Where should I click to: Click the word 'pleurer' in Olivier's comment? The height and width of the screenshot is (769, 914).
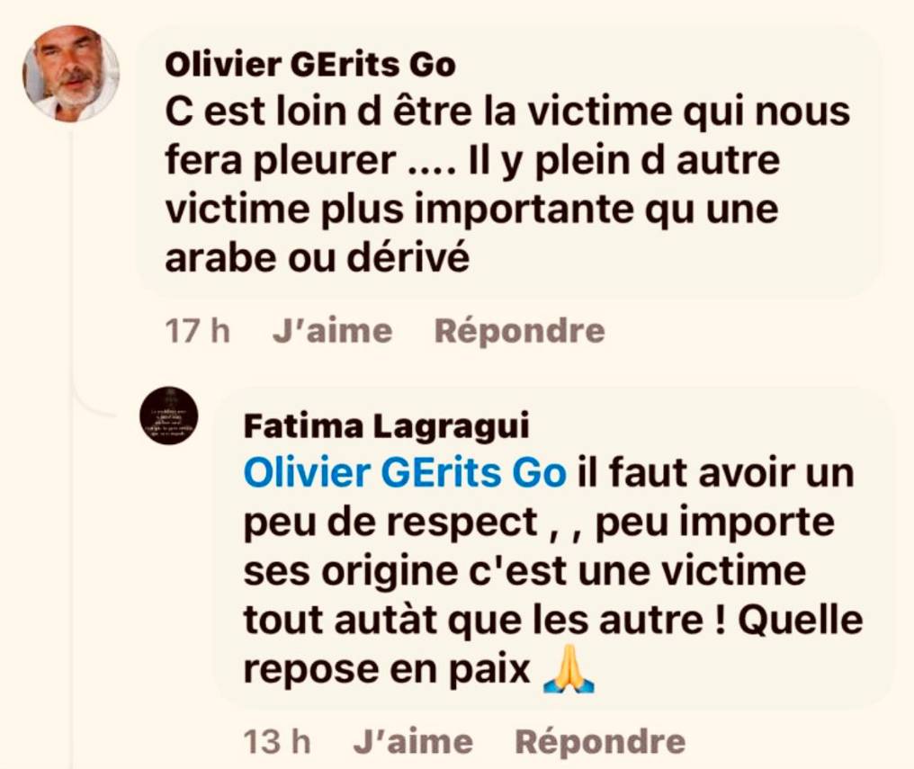coord(325,161)
